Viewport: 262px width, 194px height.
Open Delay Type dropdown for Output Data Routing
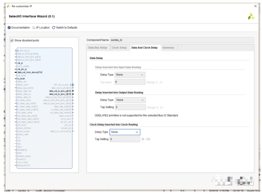[130, 100]
